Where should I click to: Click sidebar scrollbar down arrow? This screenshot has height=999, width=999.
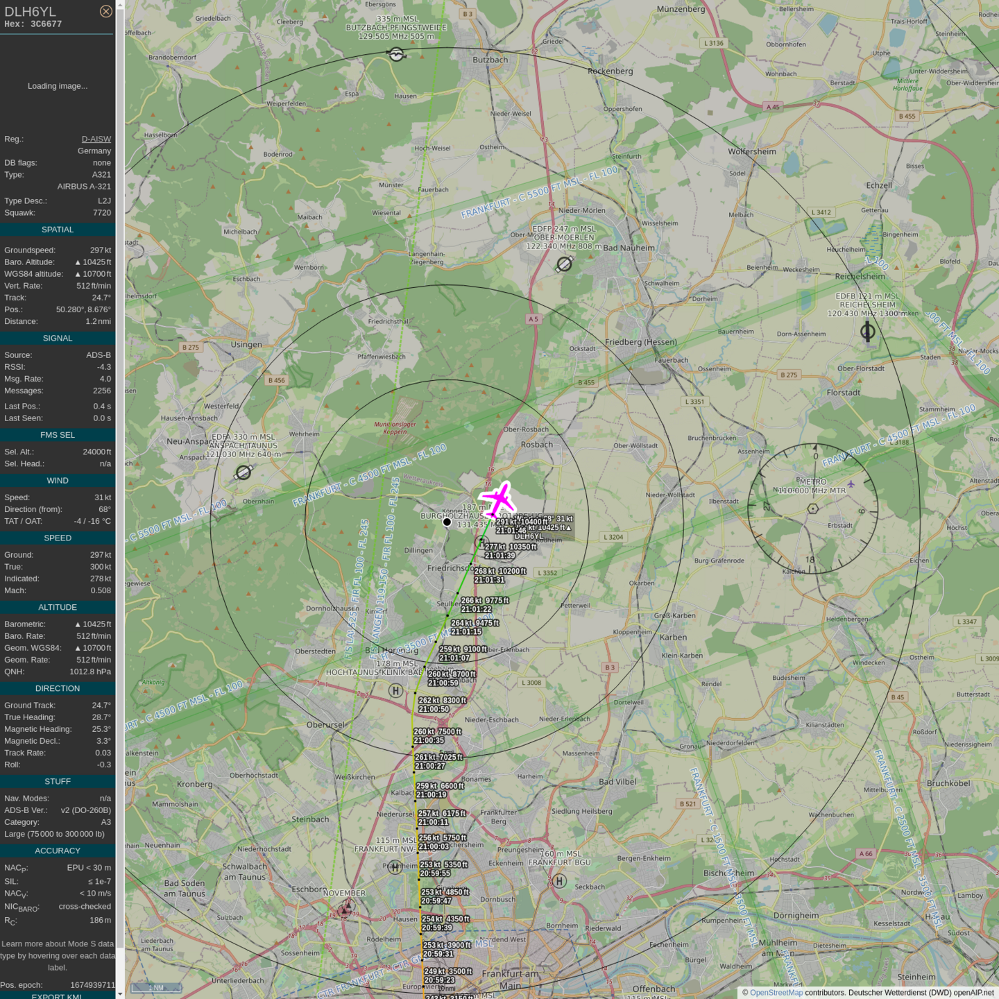coord(120,993)
